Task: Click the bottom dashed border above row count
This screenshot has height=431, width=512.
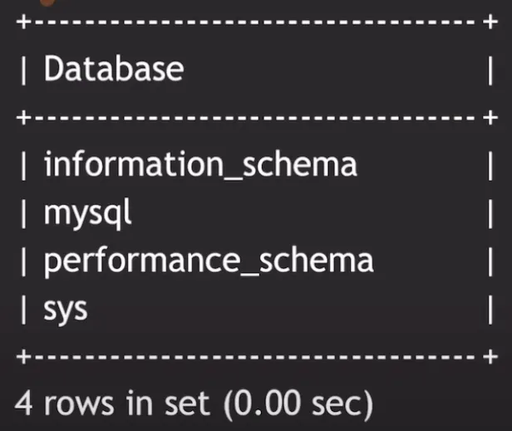Action: 249,356
